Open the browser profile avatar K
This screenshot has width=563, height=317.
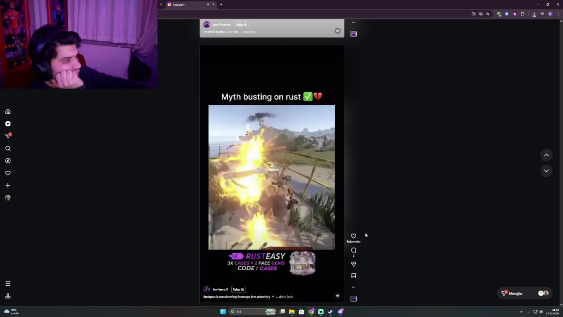[550, 14]
